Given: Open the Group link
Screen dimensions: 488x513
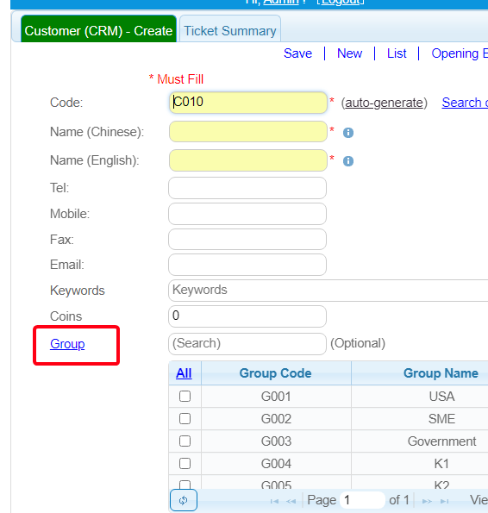Looking at the screenshot, I should [x=67, y=344].
